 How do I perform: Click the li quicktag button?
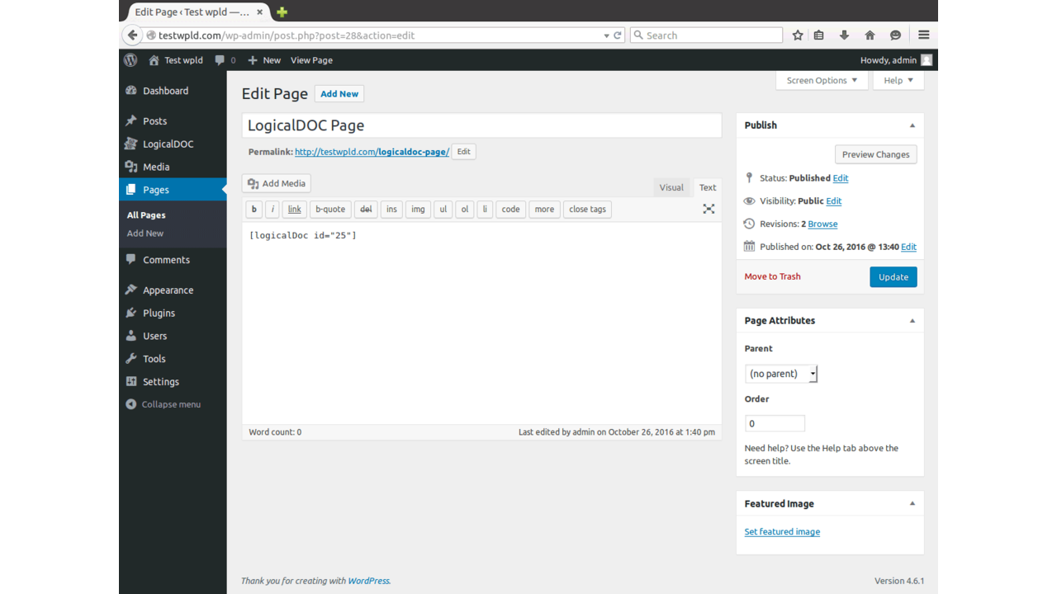(485, 210)
